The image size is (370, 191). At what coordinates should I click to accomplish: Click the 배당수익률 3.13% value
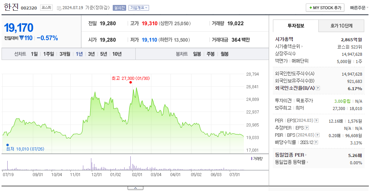[x=356, y=143]
